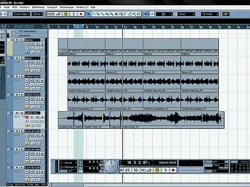Toggle toolbar Cycle loop button at top
Screen dimensions: 250x187
(x=58, y=14)
